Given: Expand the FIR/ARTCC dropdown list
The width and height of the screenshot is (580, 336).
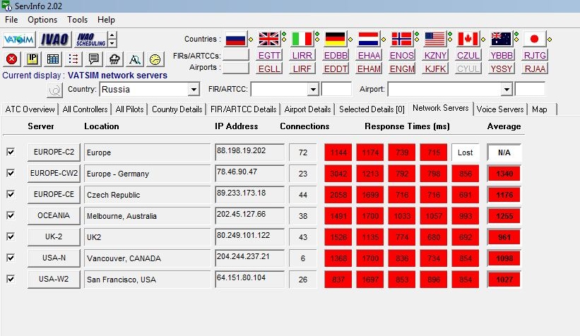Looking at the screenshot, I should [313, 90].
